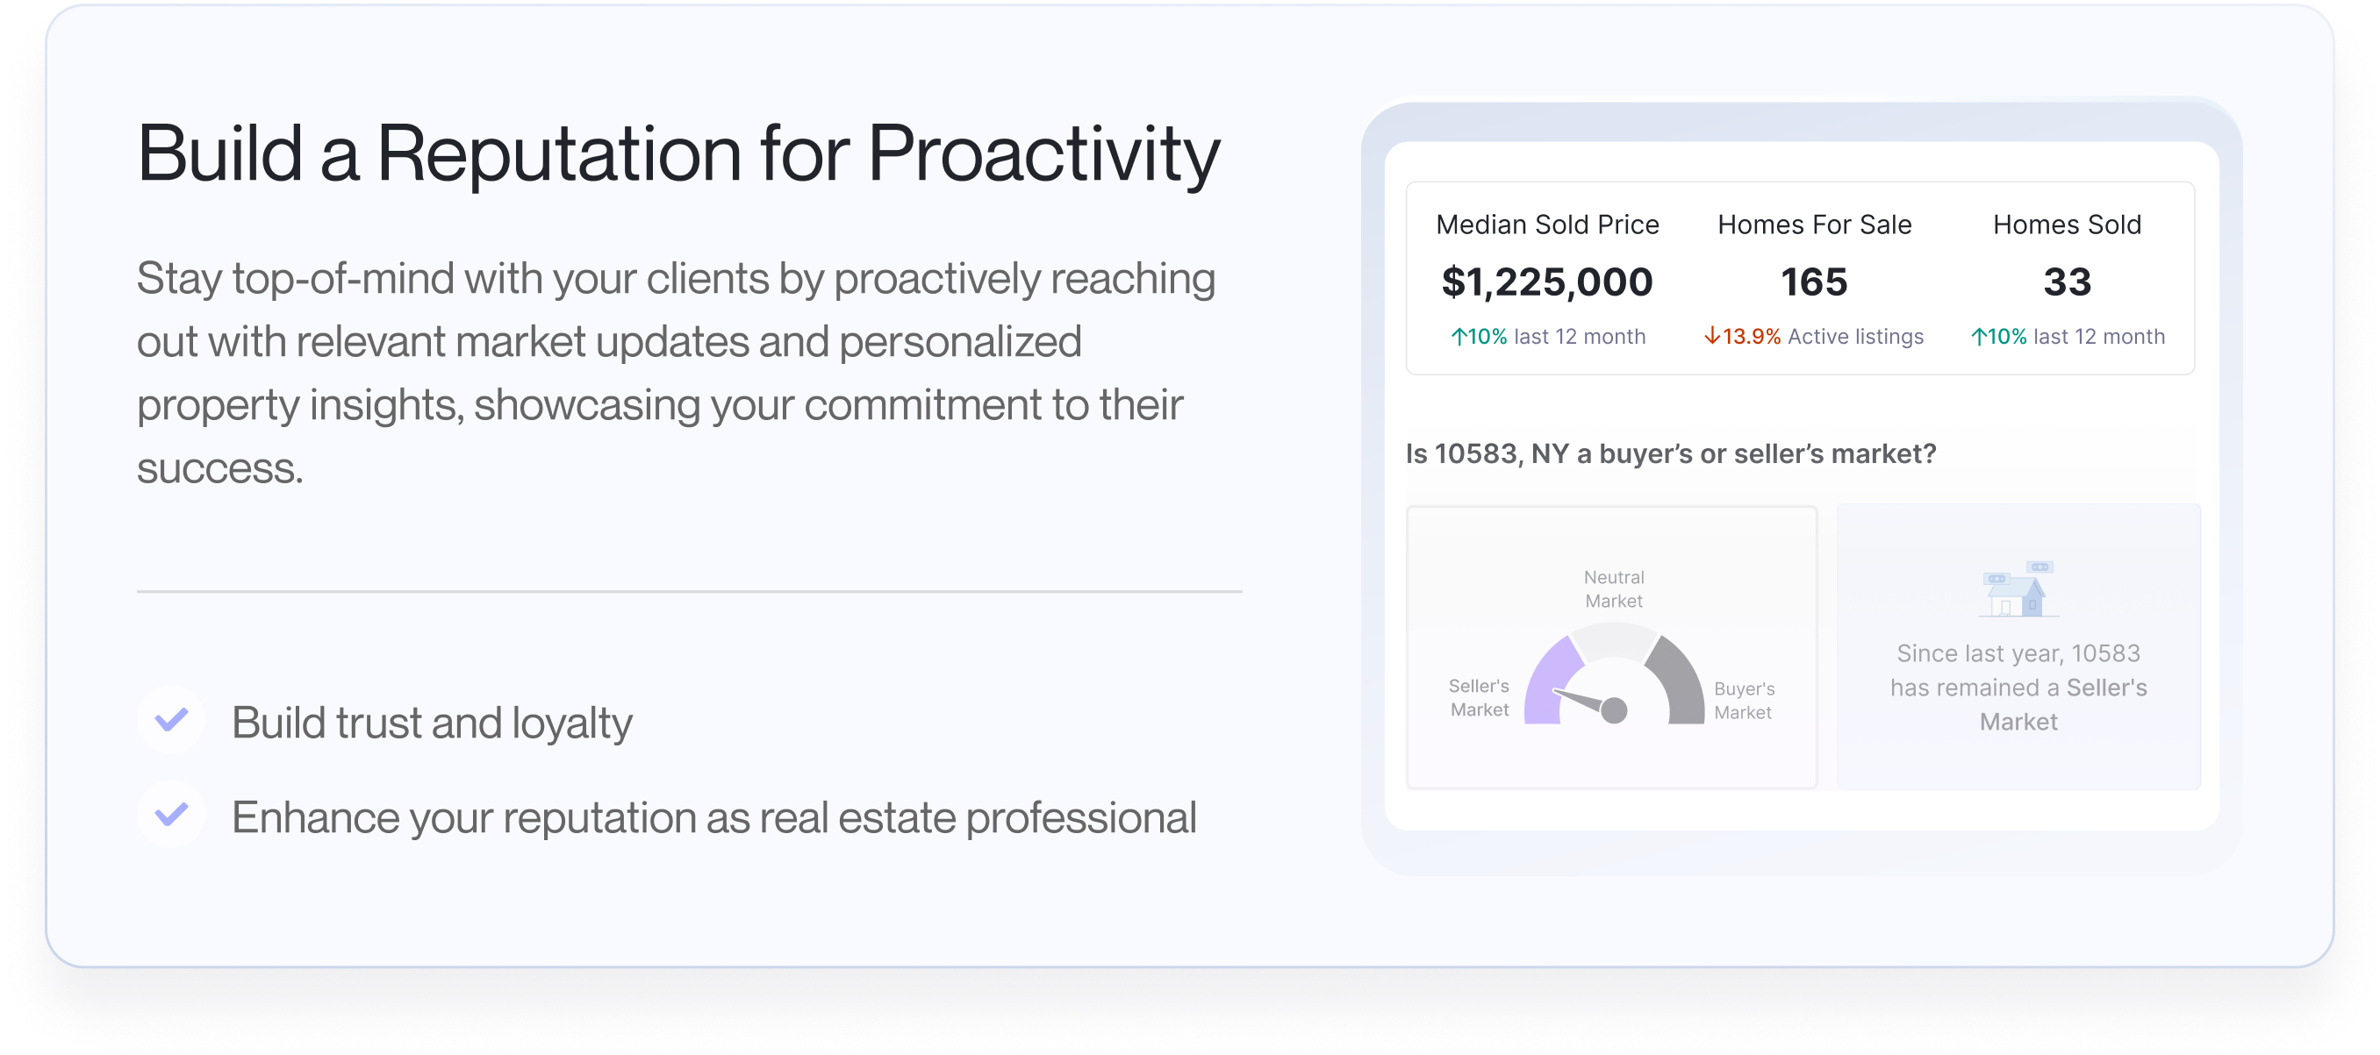Click the red down arrow under Homes For Sale
Screen dimensions: 2380x1055
pyautogui.click(x=1712, y=336)
